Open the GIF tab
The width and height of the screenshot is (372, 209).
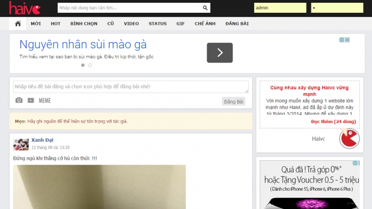click(x=180, y=24)
